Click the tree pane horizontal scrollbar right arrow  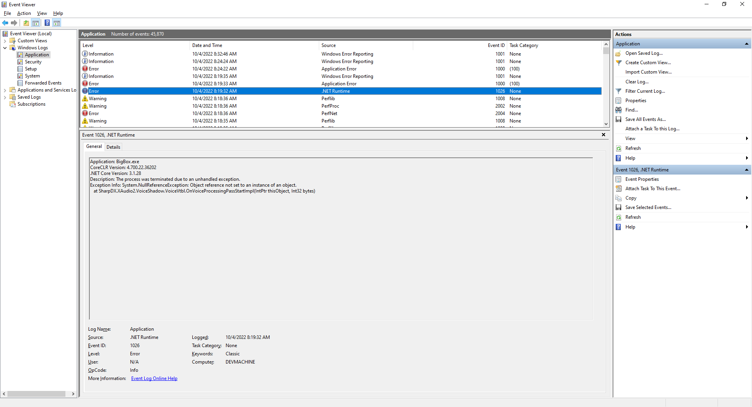pos(73,394)
